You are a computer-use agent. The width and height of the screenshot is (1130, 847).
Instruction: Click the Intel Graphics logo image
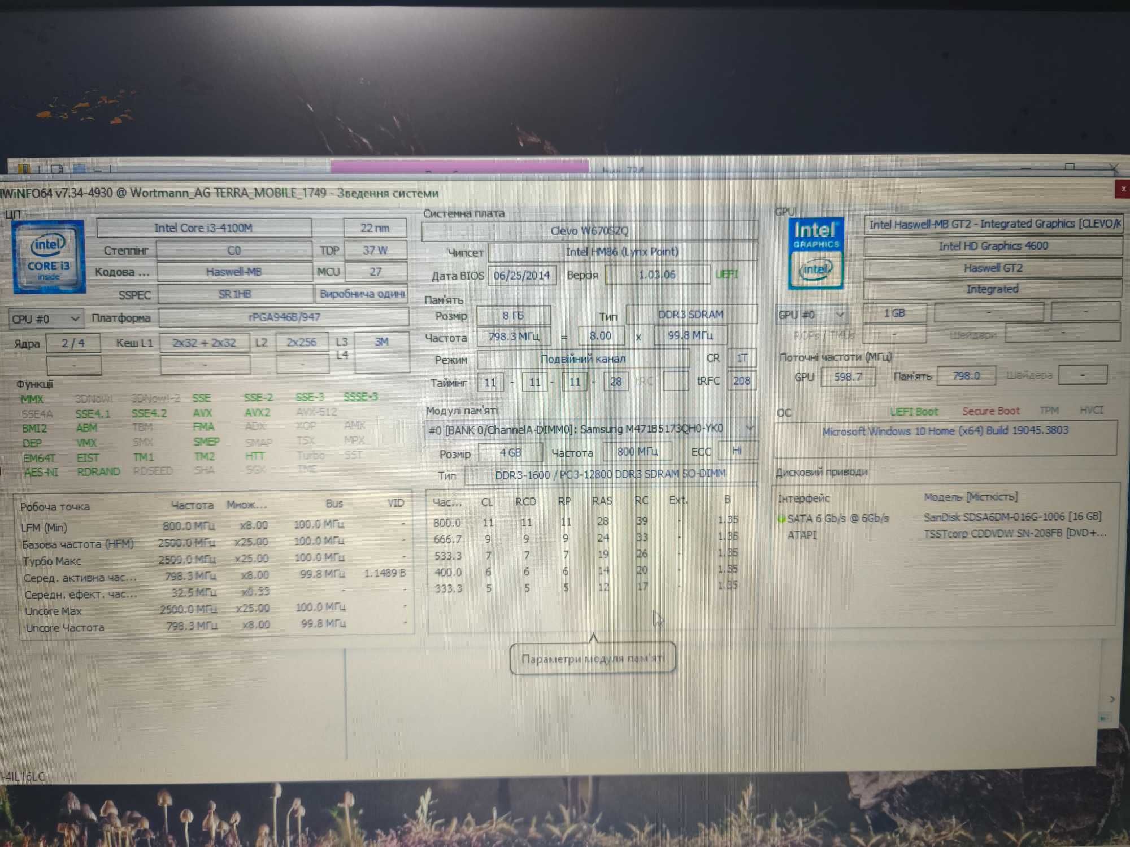coord(815,254)
